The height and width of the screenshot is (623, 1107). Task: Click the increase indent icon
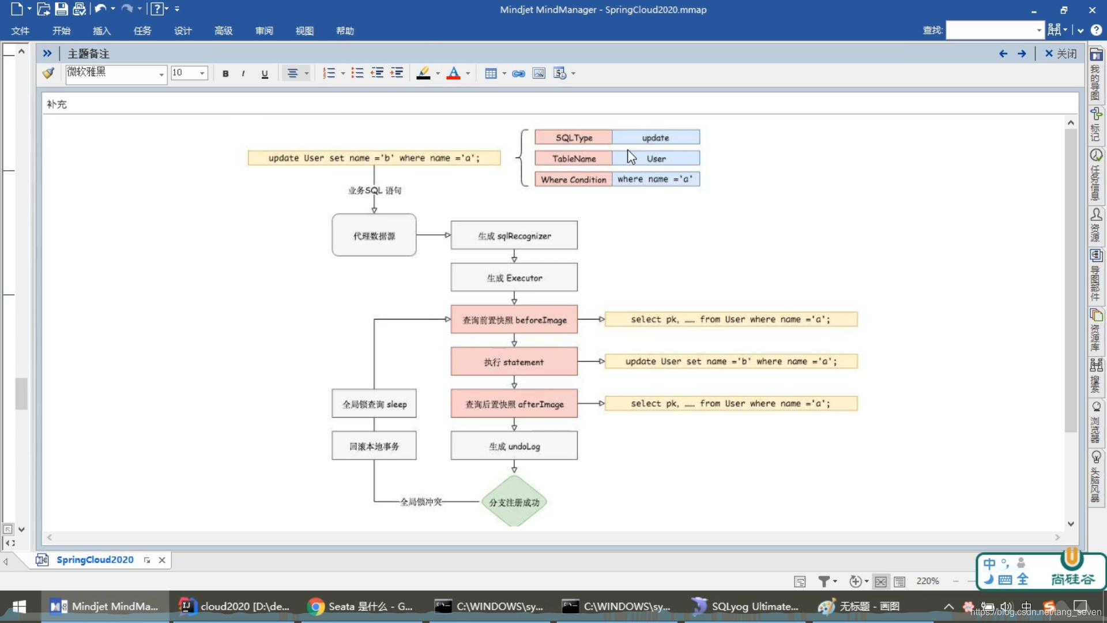click(x=397, y=73)
